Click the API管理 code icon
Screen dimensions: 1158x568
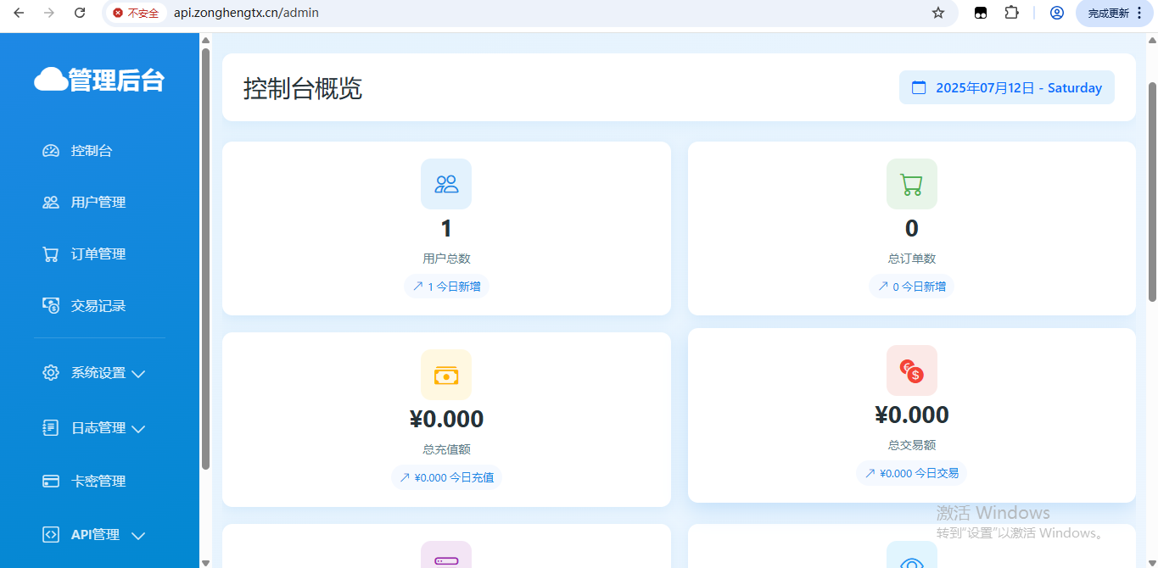[51, 535]
